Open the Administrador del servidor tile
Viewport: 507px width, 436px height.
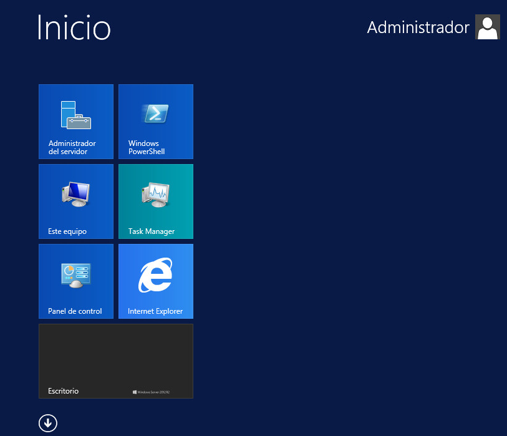(x=76, y=122)
